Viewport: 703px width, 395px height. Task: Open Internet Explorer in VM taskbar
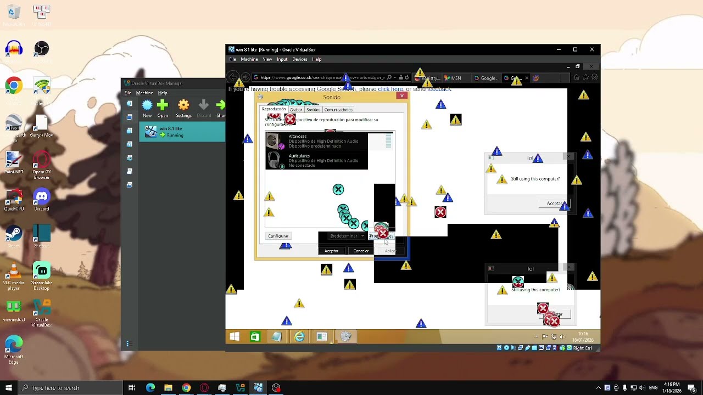[299, 336]
